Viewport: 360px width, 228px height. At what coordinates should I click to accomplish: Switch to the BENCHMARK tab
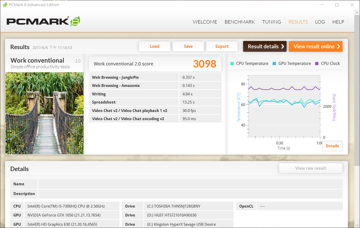coord(239,22)
